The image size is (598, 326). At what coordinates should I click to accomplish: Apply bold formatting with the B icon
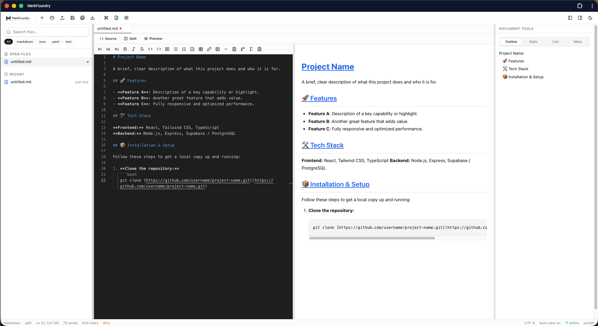pyautogui.click(x=125, y=49)
